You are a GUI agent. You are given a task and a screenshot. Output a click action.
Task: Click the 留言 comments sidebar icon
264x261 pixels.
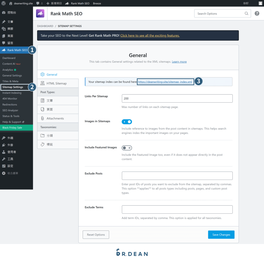[4, 43]
